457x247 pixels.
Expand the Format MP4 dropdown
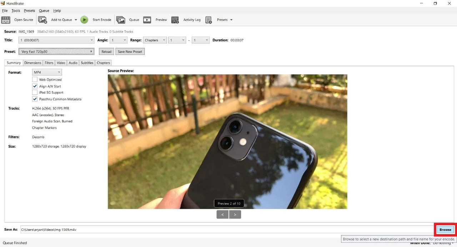coord(47,72)
